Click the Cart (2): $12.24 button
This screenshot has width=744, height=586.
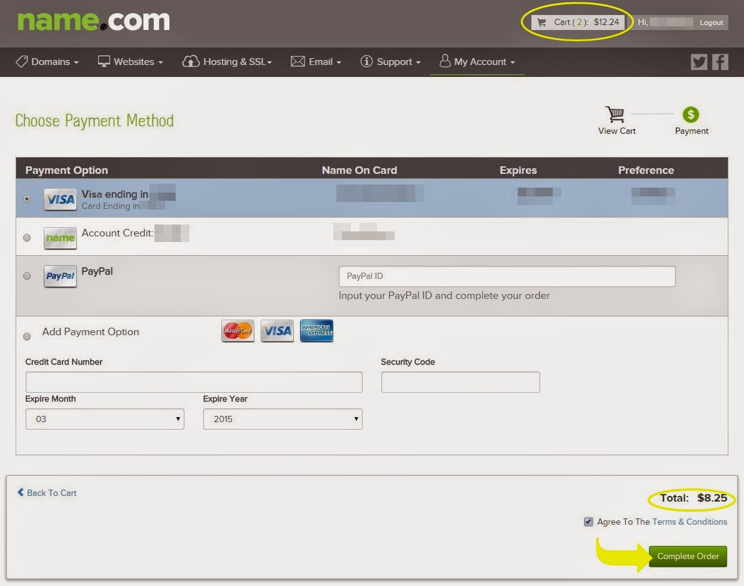pyautogui.click(x=578, y=23)
